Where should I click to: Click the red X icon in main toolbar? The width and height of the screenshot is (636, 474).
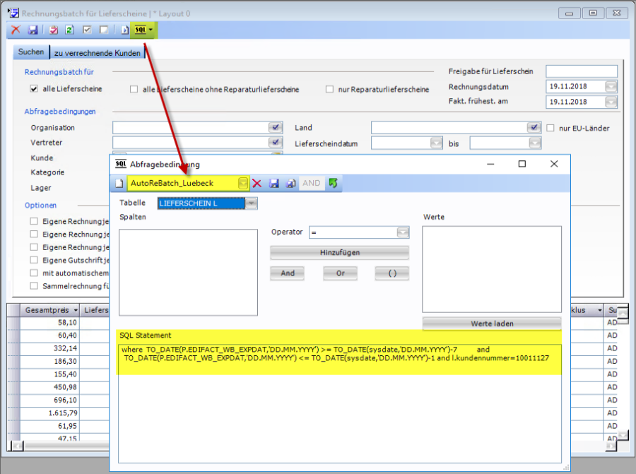pos(16,30)
